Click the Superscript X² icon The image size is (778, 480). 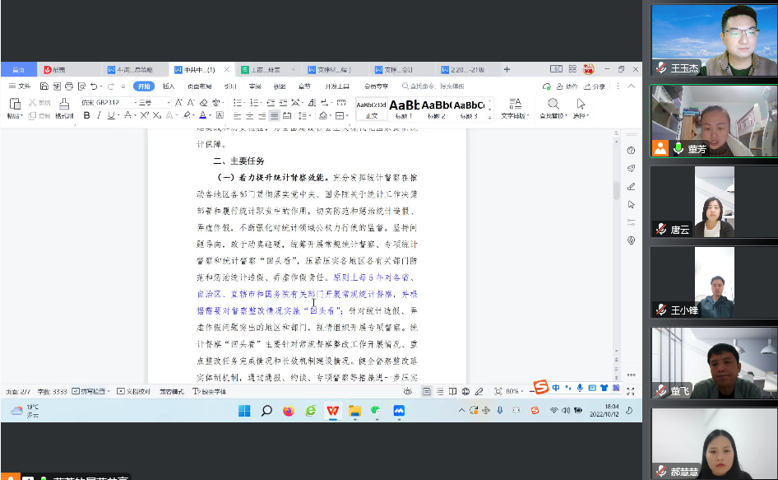coord(145,115)
